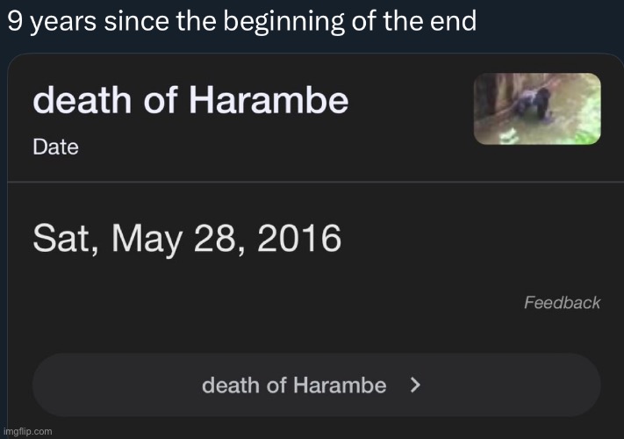Screen dimensions: 624x439
Task: Click the chevron arrow beside death of Harambe
Action: tap(415, 385)
